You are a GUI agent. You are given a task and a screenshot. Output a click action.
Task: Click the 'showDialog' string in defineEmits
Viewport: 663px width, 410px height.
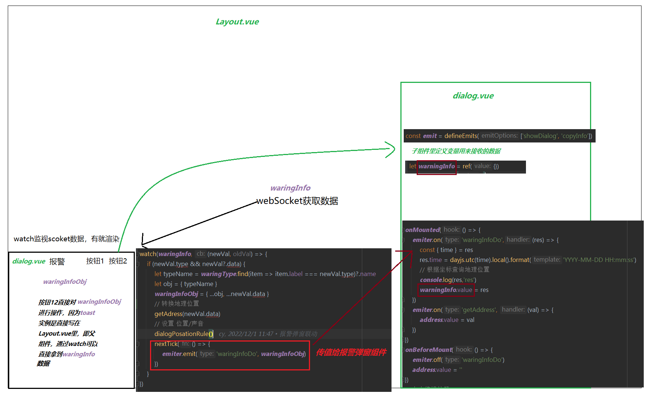click(540, 136)
